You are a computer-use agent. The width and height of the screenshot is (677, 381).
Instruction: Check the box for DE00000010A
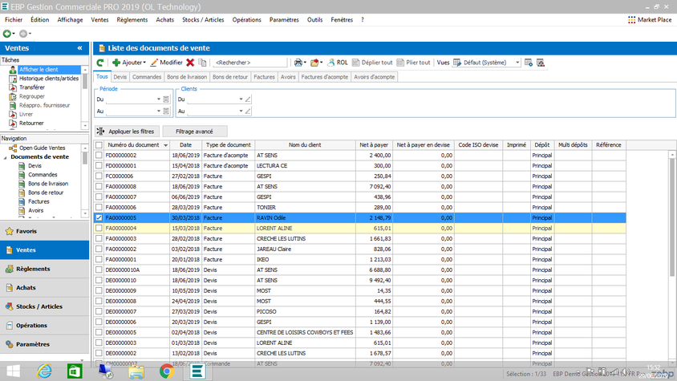[x=99, y=270]
